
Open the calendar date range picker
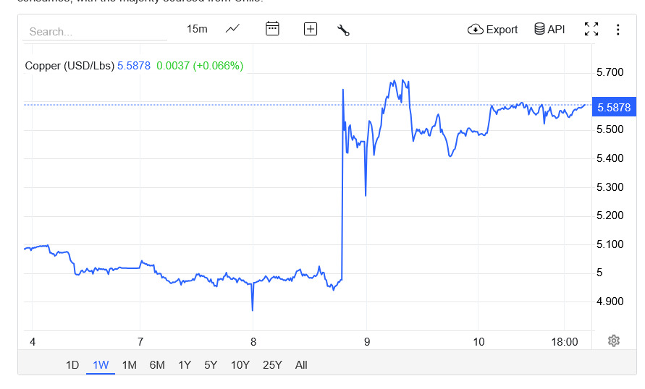tap(272, 29)
